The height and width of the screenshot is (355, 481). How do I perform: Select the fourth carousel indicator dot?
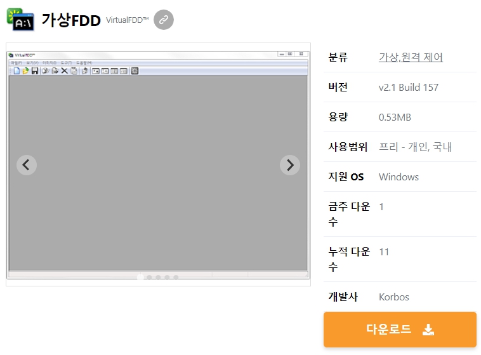tap(167, 278)
